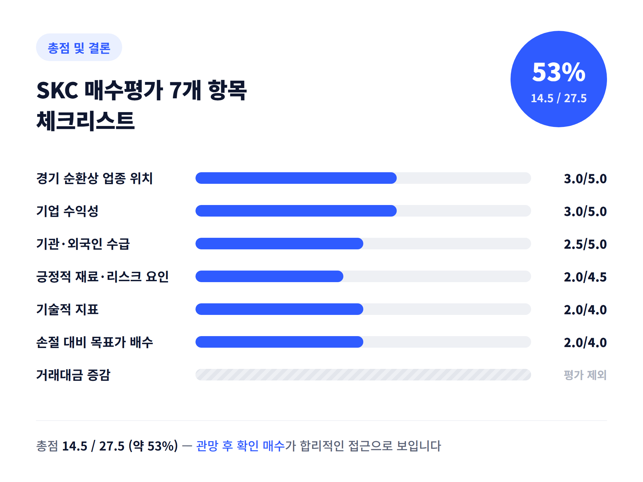Screen dimensions: 643x482
Task: Select the 기관·외국인 수급 label
Action: tap(83, 244)
